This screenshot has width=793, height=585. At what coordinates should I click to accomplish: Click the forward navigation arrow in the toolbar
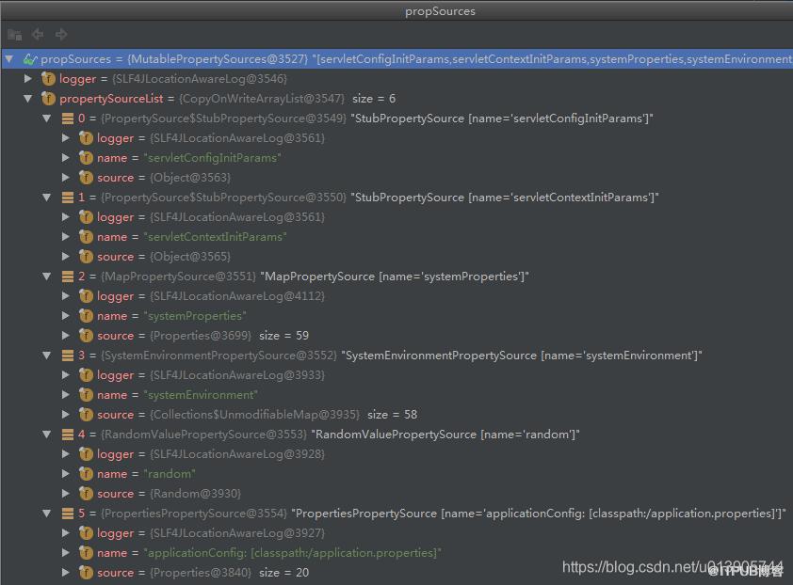[x=61, y=35]
